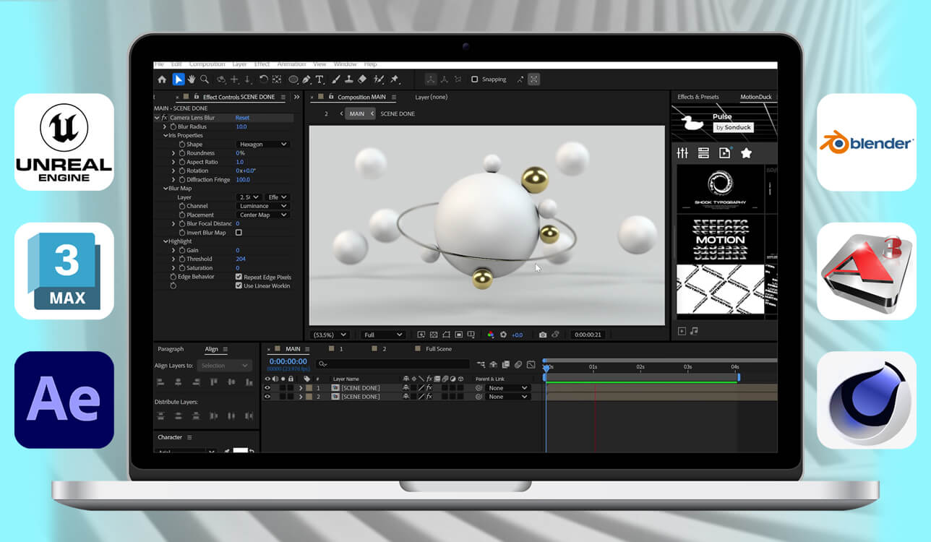Expand layer 1 properties in timeline
This screenshot has height=542, width=931.
(300, 388)
